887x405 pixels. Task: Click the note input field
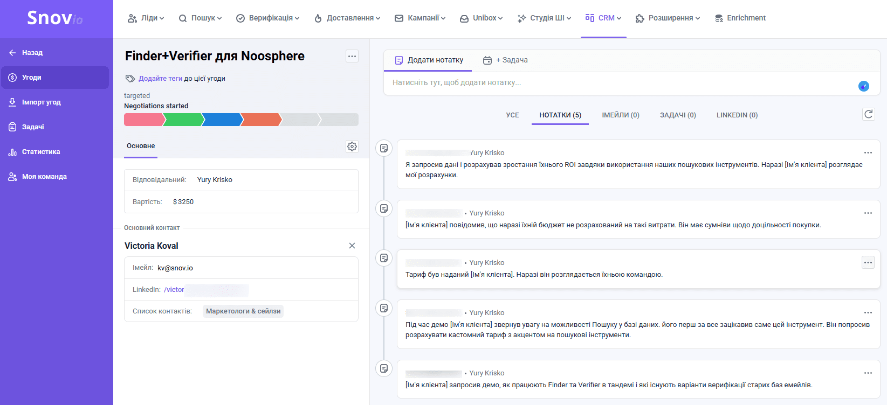(x=620, y=83)
